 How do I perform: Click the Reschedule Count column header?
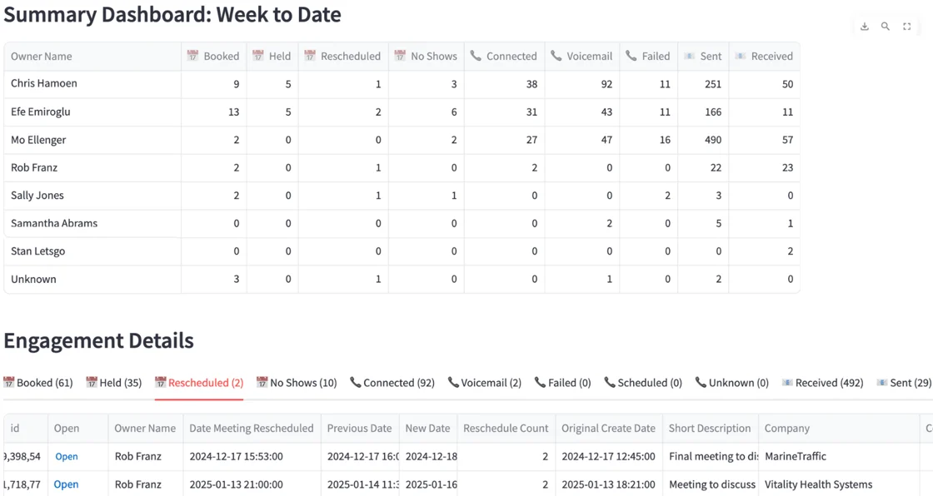506,428
